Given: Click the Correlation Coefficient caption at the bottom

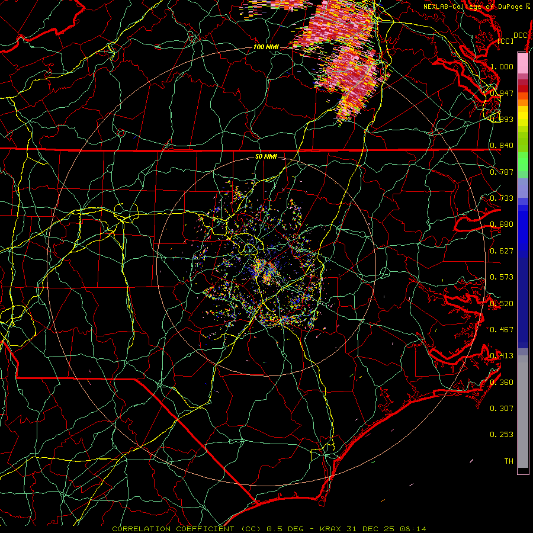Looking at the screenshot, I should [x=269, y=529].
